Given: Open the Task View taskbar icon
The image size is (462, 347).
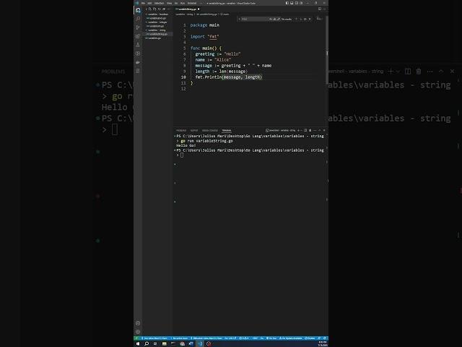Looking at the screenshot, I should click(155, 344).
